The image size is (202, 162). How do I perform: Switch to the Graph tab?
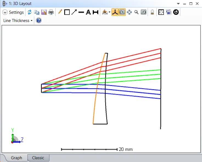[16, 158]
